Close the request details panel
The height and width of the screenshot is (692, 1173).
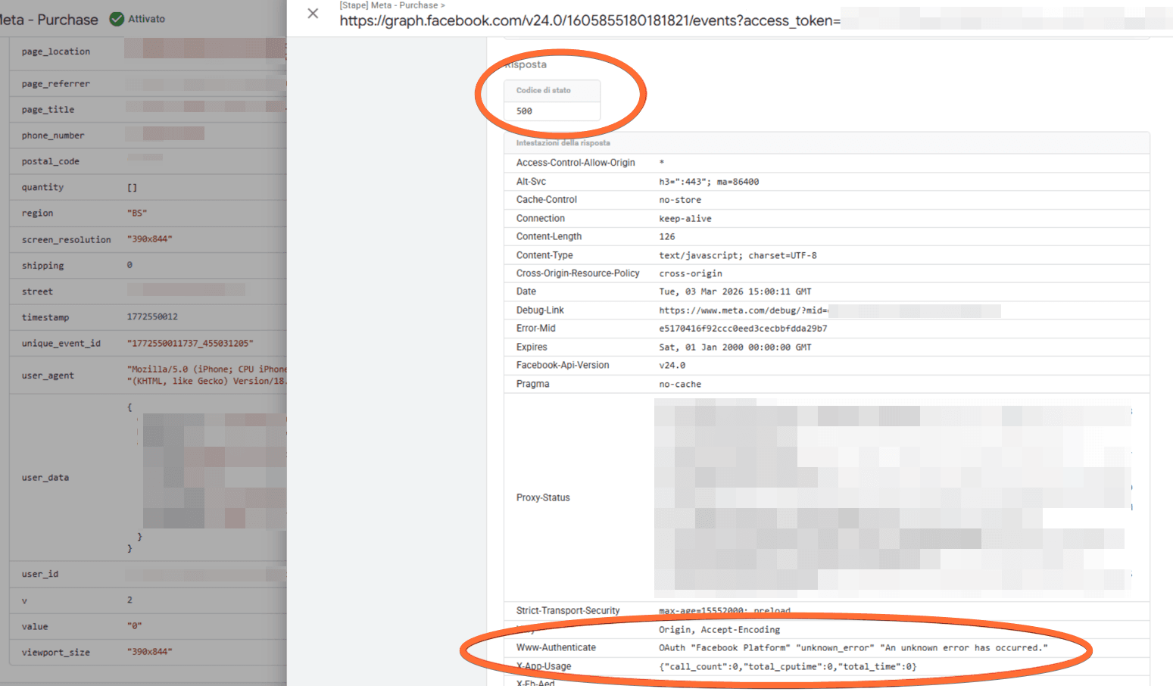pos(313,14)
